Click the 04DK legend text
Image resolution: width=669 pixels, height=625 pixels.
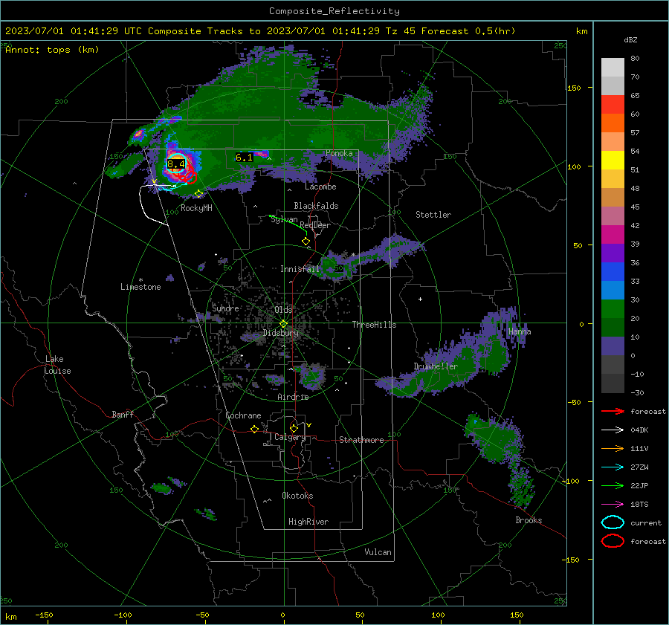click(x=639, y=430)
